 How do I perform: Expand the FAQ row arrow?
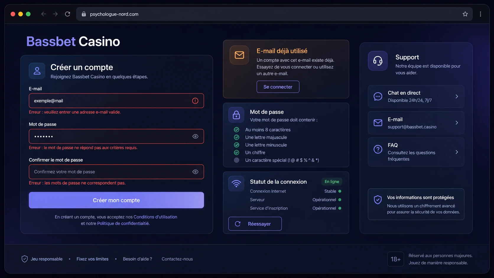[x=457, y=152]
